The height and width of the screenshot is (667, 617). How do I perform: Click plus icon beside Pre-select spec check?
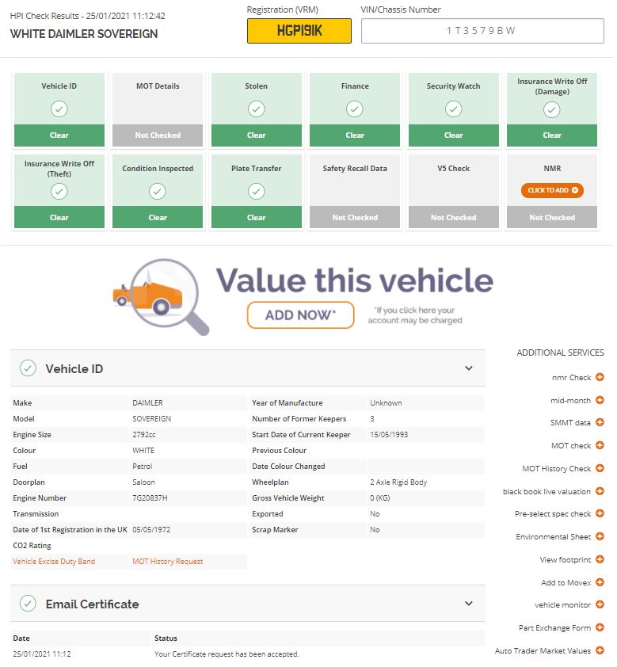[x=600, y=513]
